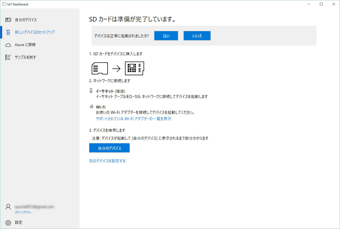
Task: Open the 自分のデバイス sidebar menu item
Action: 40,20
